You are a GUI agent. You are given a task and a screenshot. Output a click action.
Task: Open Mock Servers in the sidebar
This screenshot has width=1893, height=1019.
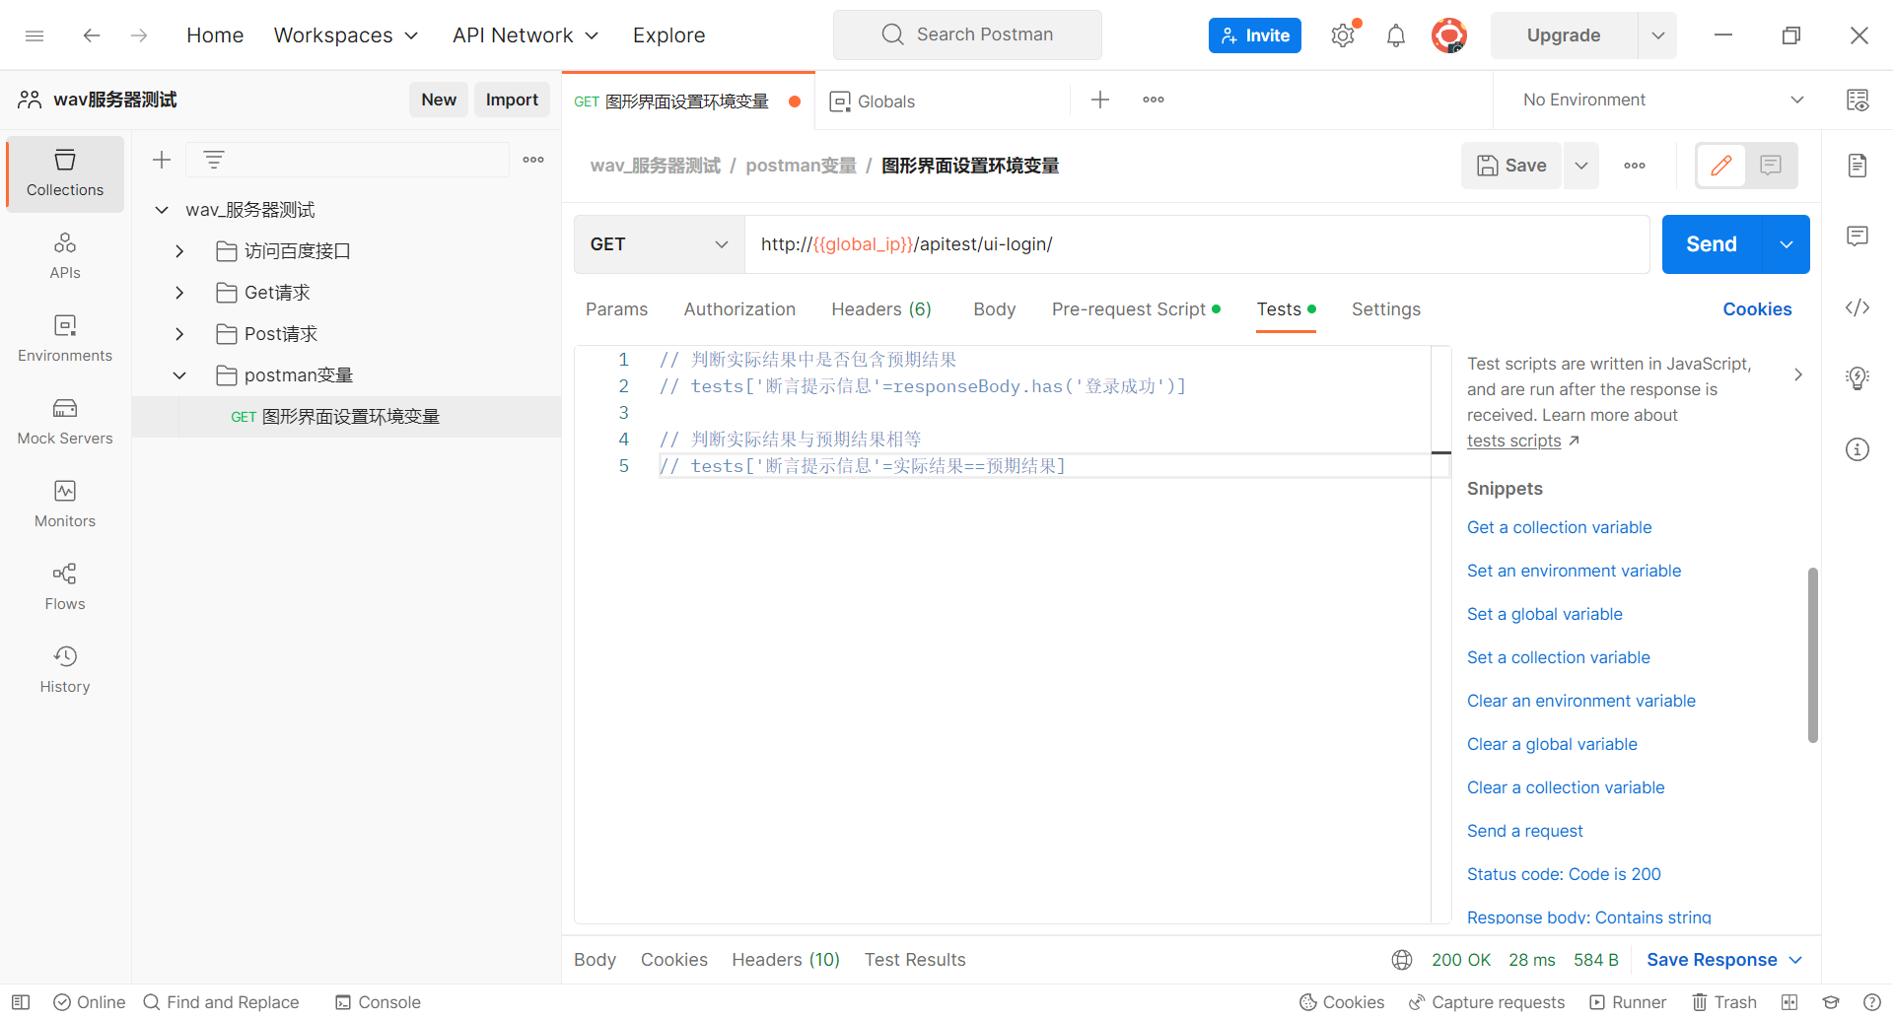pos(65,422)
